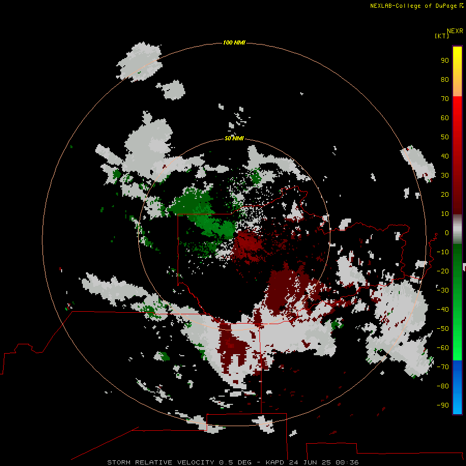Click the 24 JUN 25 date in footer

coord(310,462)
